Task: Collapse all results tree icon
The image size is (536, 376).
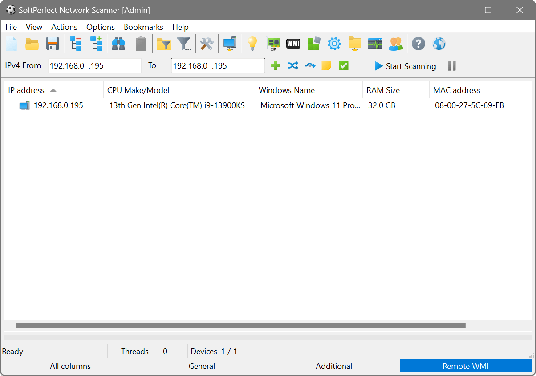Action: [x=76, y=44]
